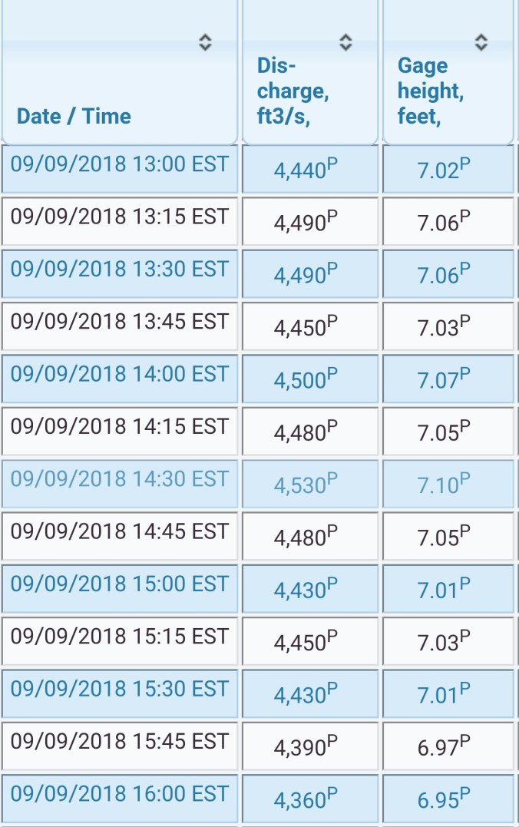Click the 4,480 discharge cell at 14:15
This screenshot has height=827, width=519.
(305, 432)
